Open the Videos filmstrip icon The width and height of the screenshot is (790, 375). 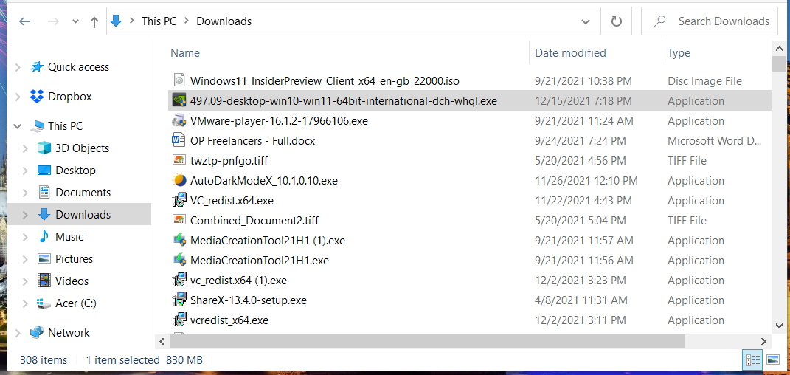pyautogui.click(x=44, y=281)
